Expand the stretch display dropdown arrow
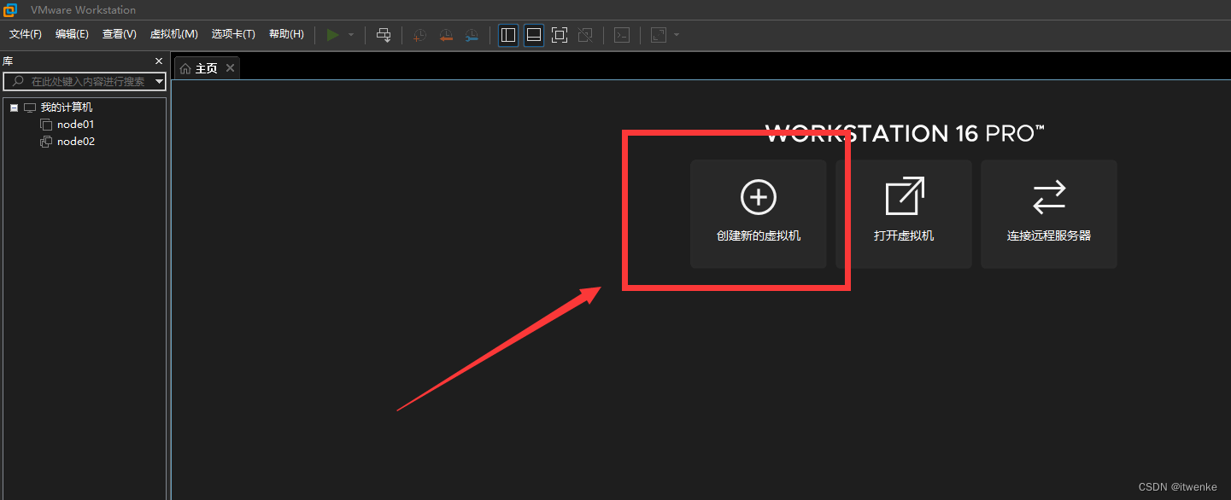The width and height of the screenshot is (1231, 500). 677,35
